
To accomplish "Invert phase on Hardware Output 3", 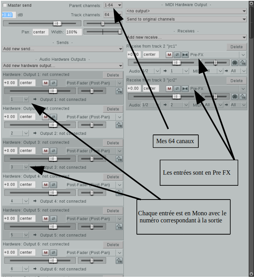I will click(53, 151).
